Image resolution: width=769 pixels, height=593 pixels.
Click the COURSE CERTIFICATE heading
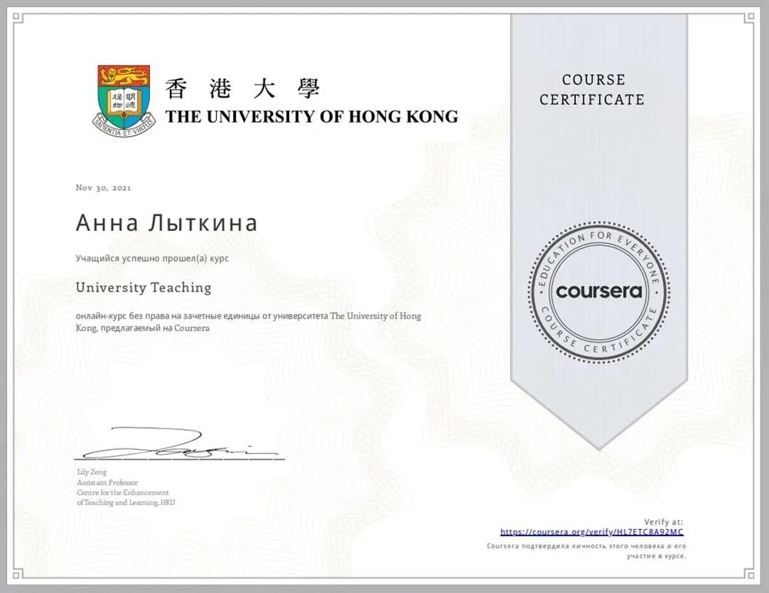coord(592,90)
